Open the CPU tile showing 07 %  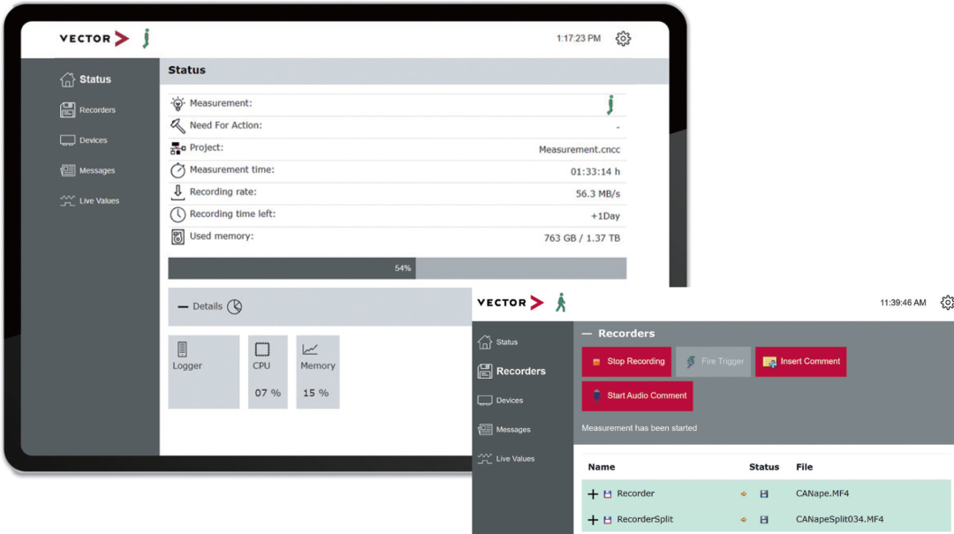tap(268, 372)
